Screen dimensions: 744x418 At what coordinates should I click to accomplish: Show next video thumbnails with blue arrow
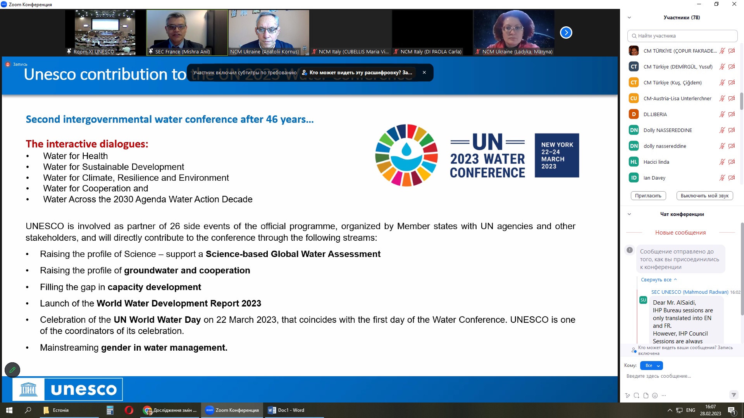566,33
